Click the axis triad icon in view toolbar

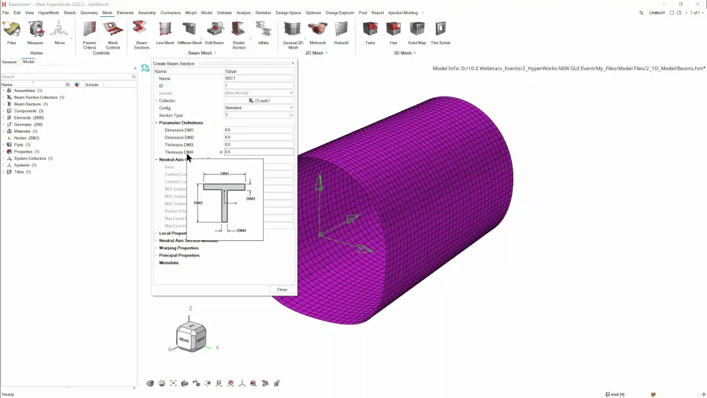[x=242, y=383]
